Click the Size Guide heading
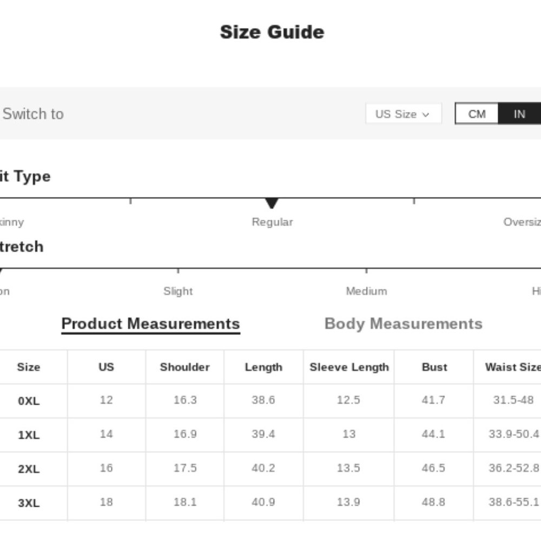Screen dimensions: 541x541 [x=272, y=32]
